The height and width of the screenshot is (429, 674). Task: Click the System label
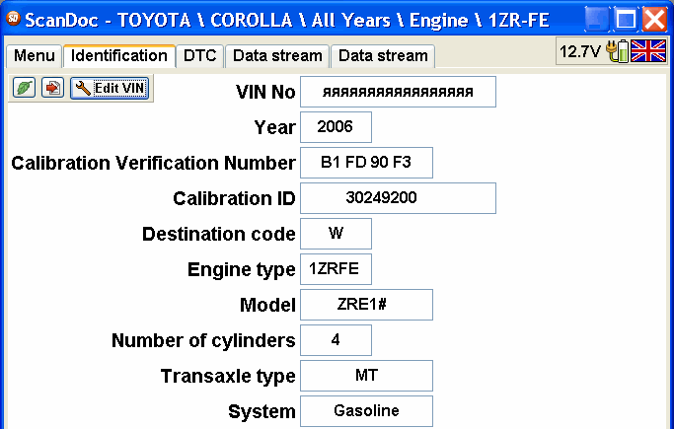point(262,412)
